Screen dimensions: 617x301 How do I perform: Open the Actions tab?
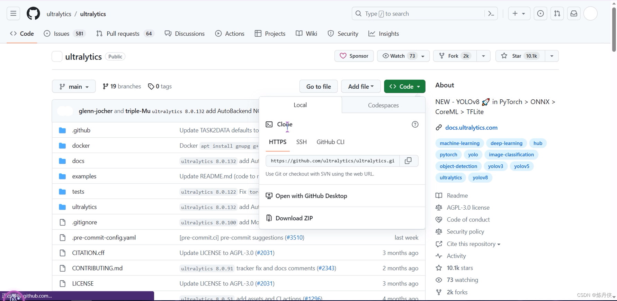pyautogui.click(x=230, y=34)
